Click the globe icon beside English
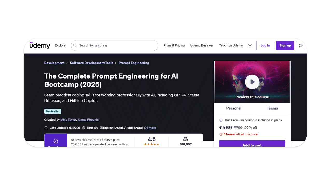 click(x=84, y=128)
